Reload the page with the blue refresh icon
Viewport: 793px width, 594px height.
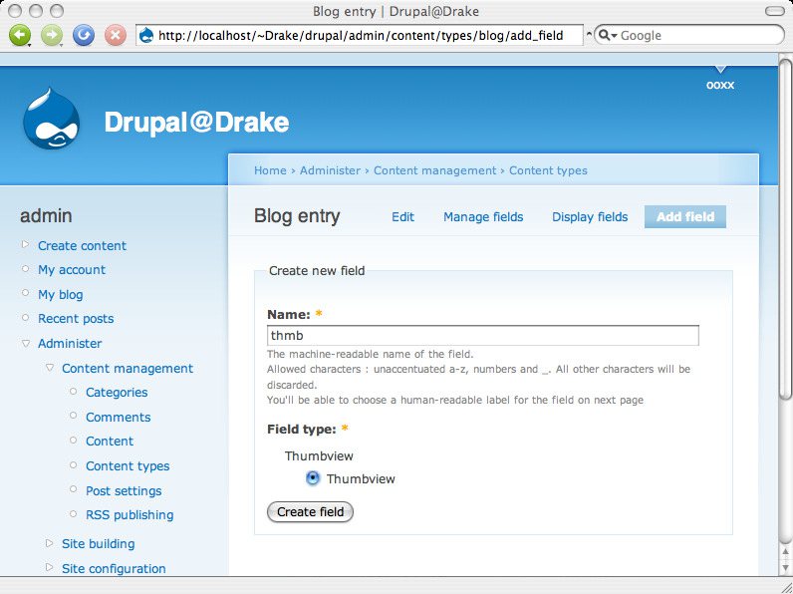click(x=84, y=36)
